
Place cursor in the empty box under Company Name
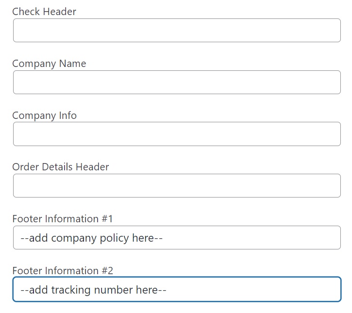(x=177, y=82)
